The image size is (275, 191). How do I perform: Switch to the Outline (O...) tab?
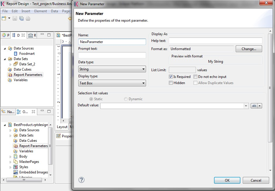coord(23,112)
